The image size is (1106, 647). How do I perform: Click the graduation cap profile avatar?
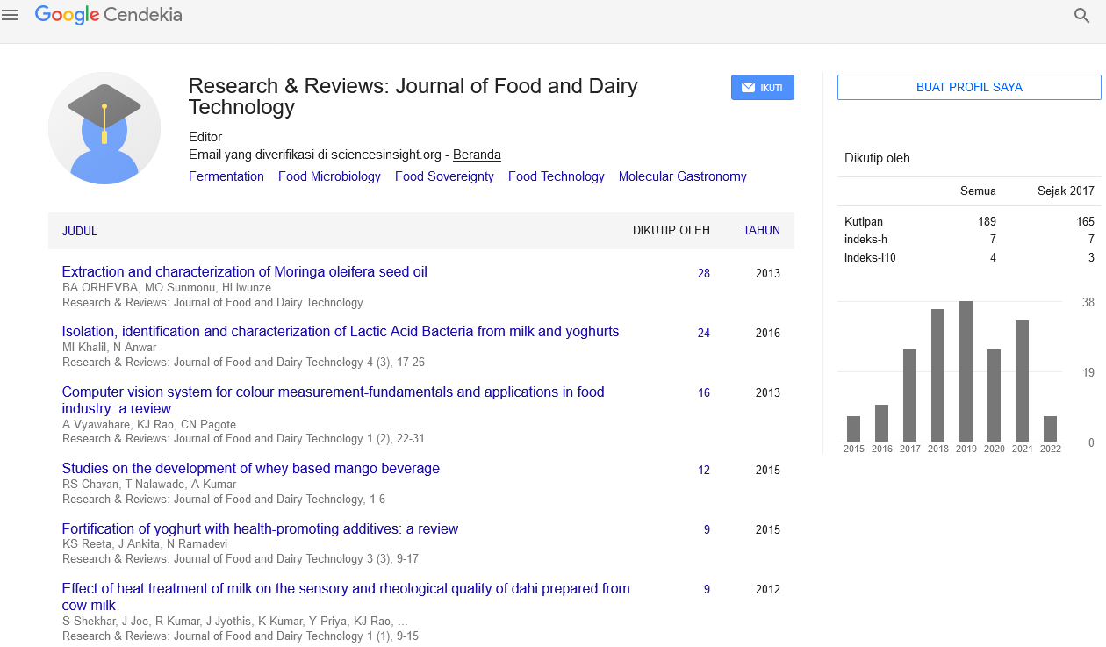(x=104, y=128)
